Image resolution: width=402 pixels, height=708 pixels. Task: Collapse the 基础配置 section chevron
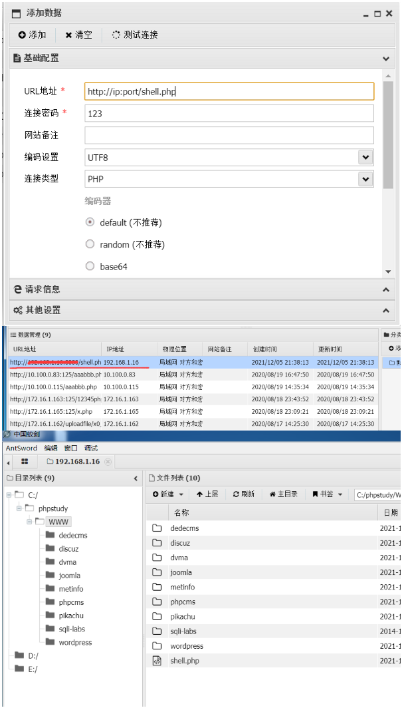(x=386, y=59)
